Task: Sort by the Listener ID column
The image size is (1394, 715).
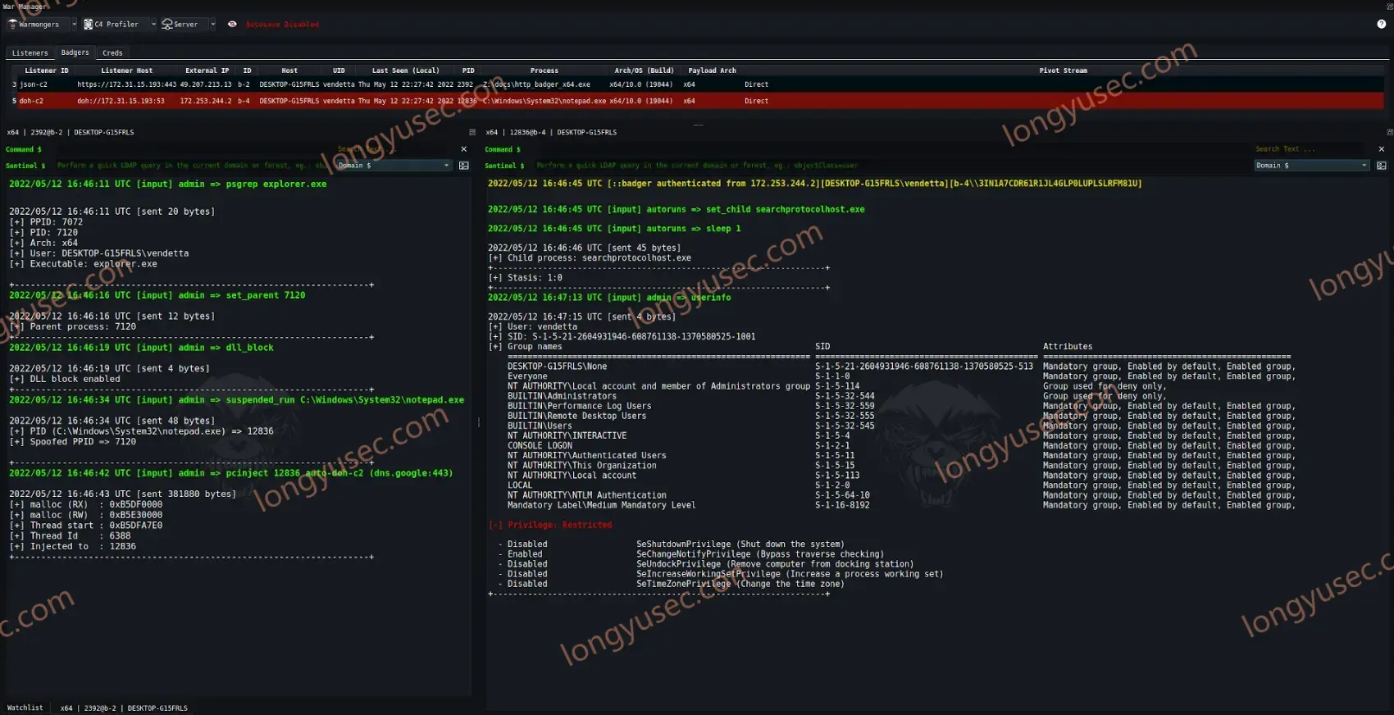Action: (47, 71)
